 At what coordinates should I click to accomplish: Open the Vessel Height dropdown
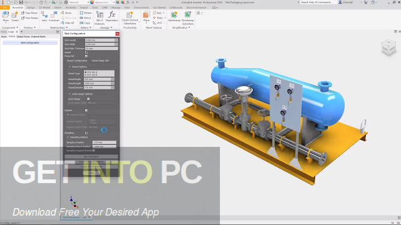pyautogui.click(x=113, y=79)
